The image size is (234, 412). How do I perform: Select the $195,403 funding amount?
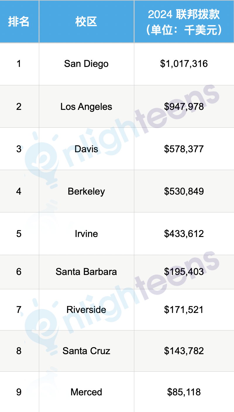[184, 271]
